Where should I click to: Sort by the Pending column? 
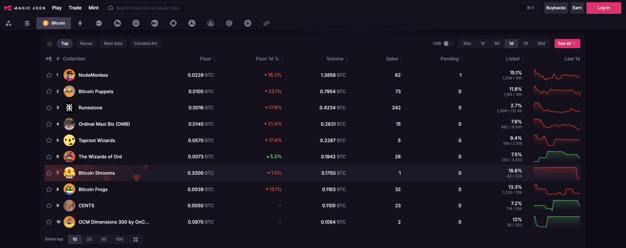point(452,58)
